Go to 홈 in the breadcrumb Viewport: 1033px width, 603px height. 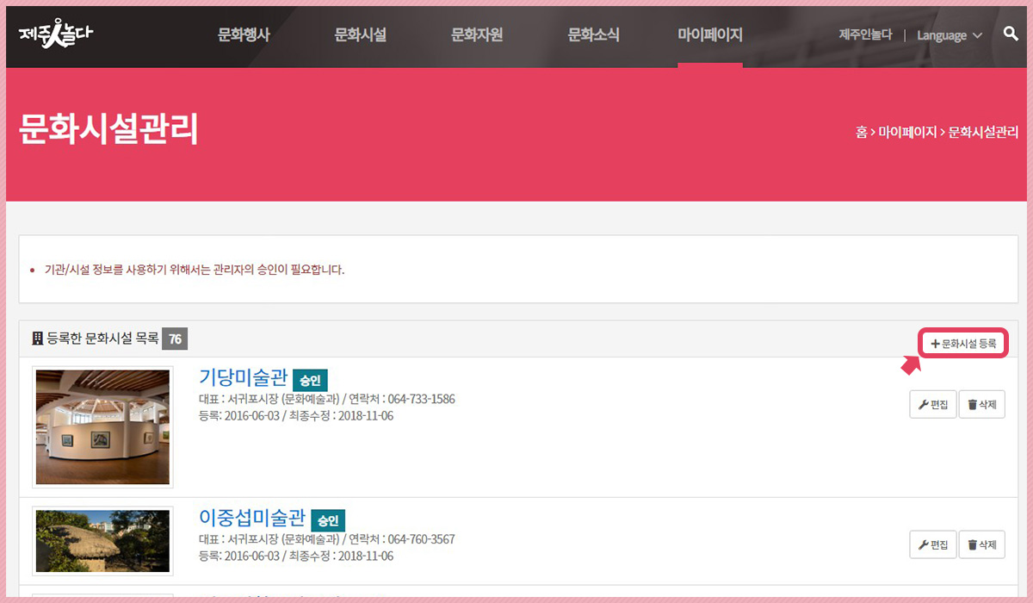click(861, 133)
